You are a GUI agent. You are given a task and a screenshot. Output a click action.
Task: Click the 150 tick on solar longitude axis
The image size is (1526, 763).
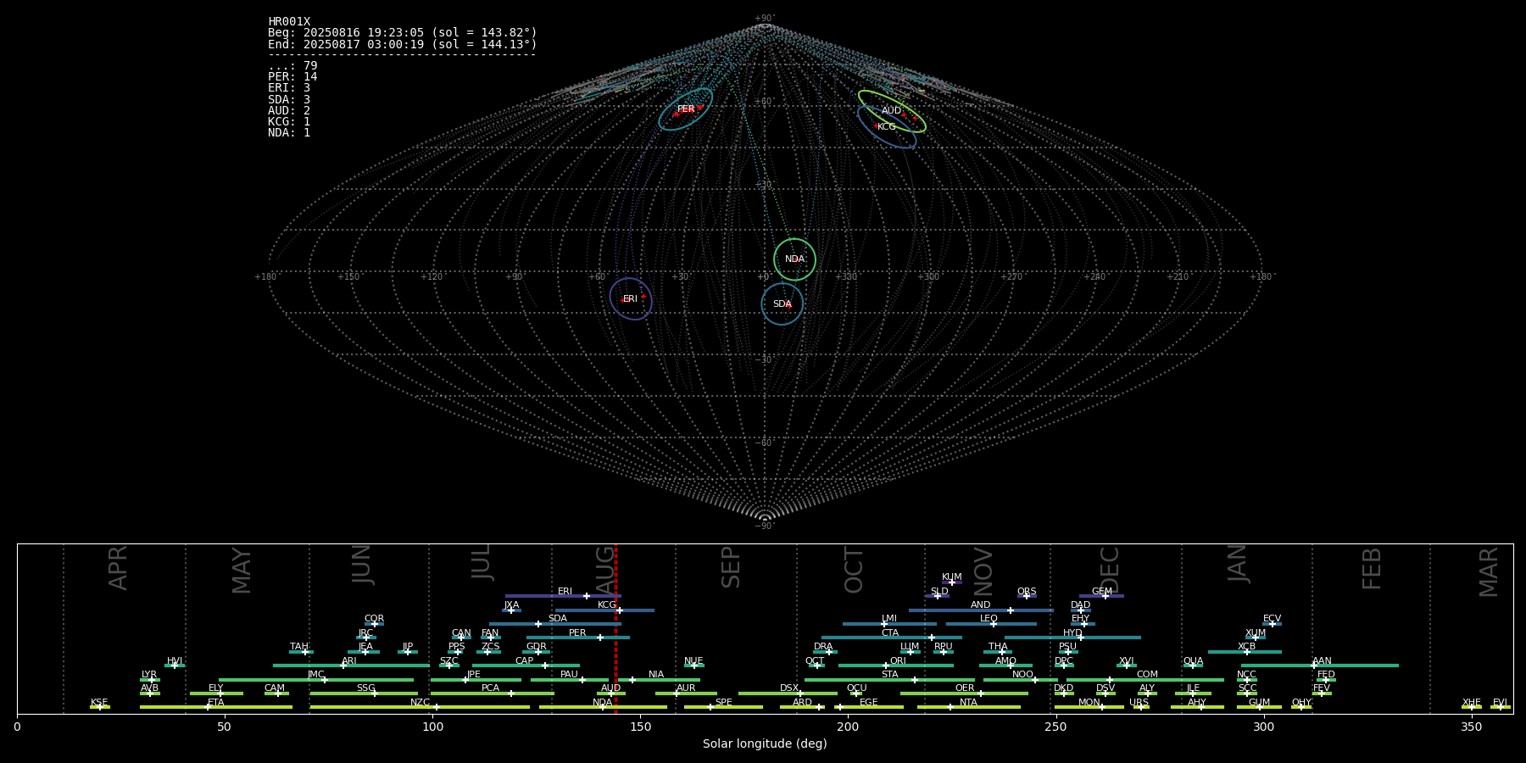point(640,727)
